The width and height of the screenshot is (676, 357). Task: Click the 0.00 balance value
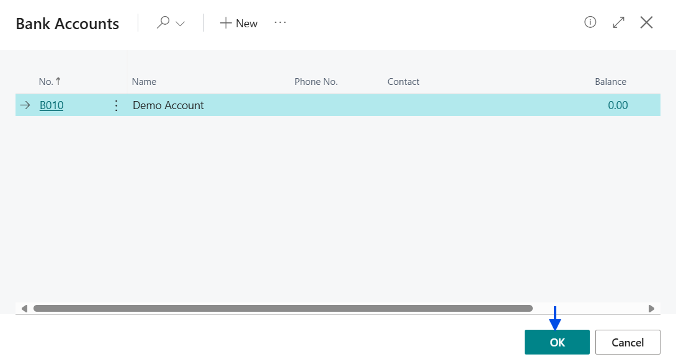click(x=617, y=105)
